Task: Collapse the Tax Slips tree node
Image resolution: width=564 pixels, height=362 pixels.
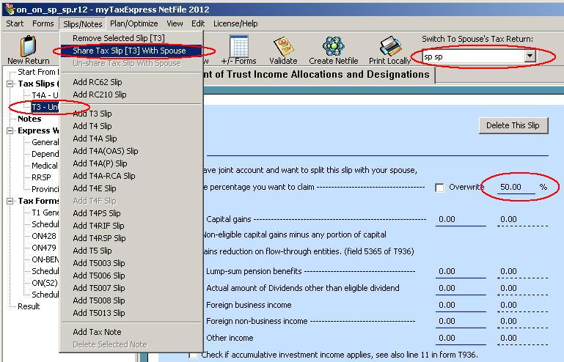Action: pyautogui.click(x=10, y=84)
